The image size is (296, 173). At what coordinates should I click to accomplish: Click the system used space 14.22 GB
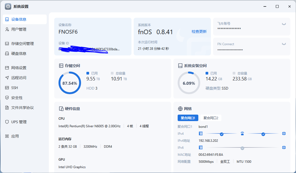tap(214, 79)
